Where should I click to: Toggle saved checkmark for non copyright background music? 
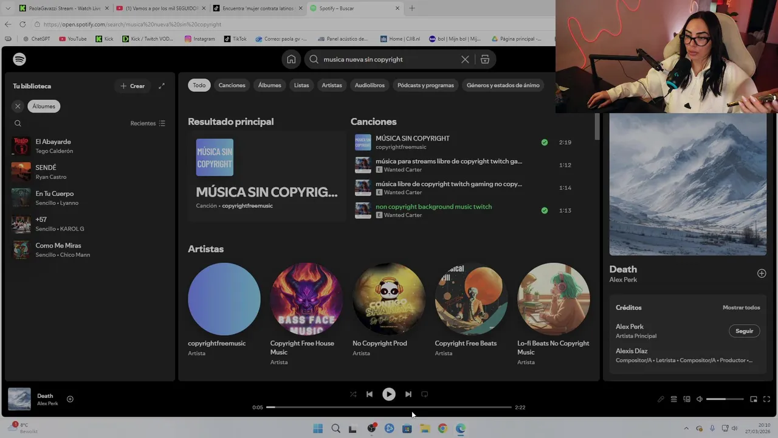(544, 210)
